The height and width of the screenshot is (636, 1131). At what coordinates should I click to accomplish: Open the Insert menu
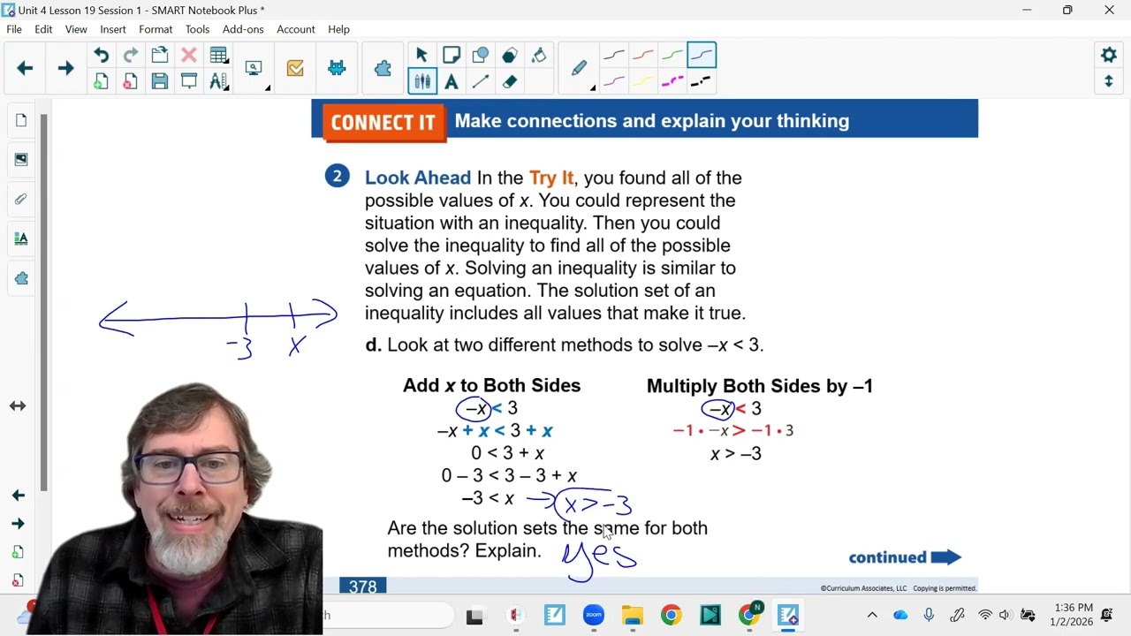(113, 29)
